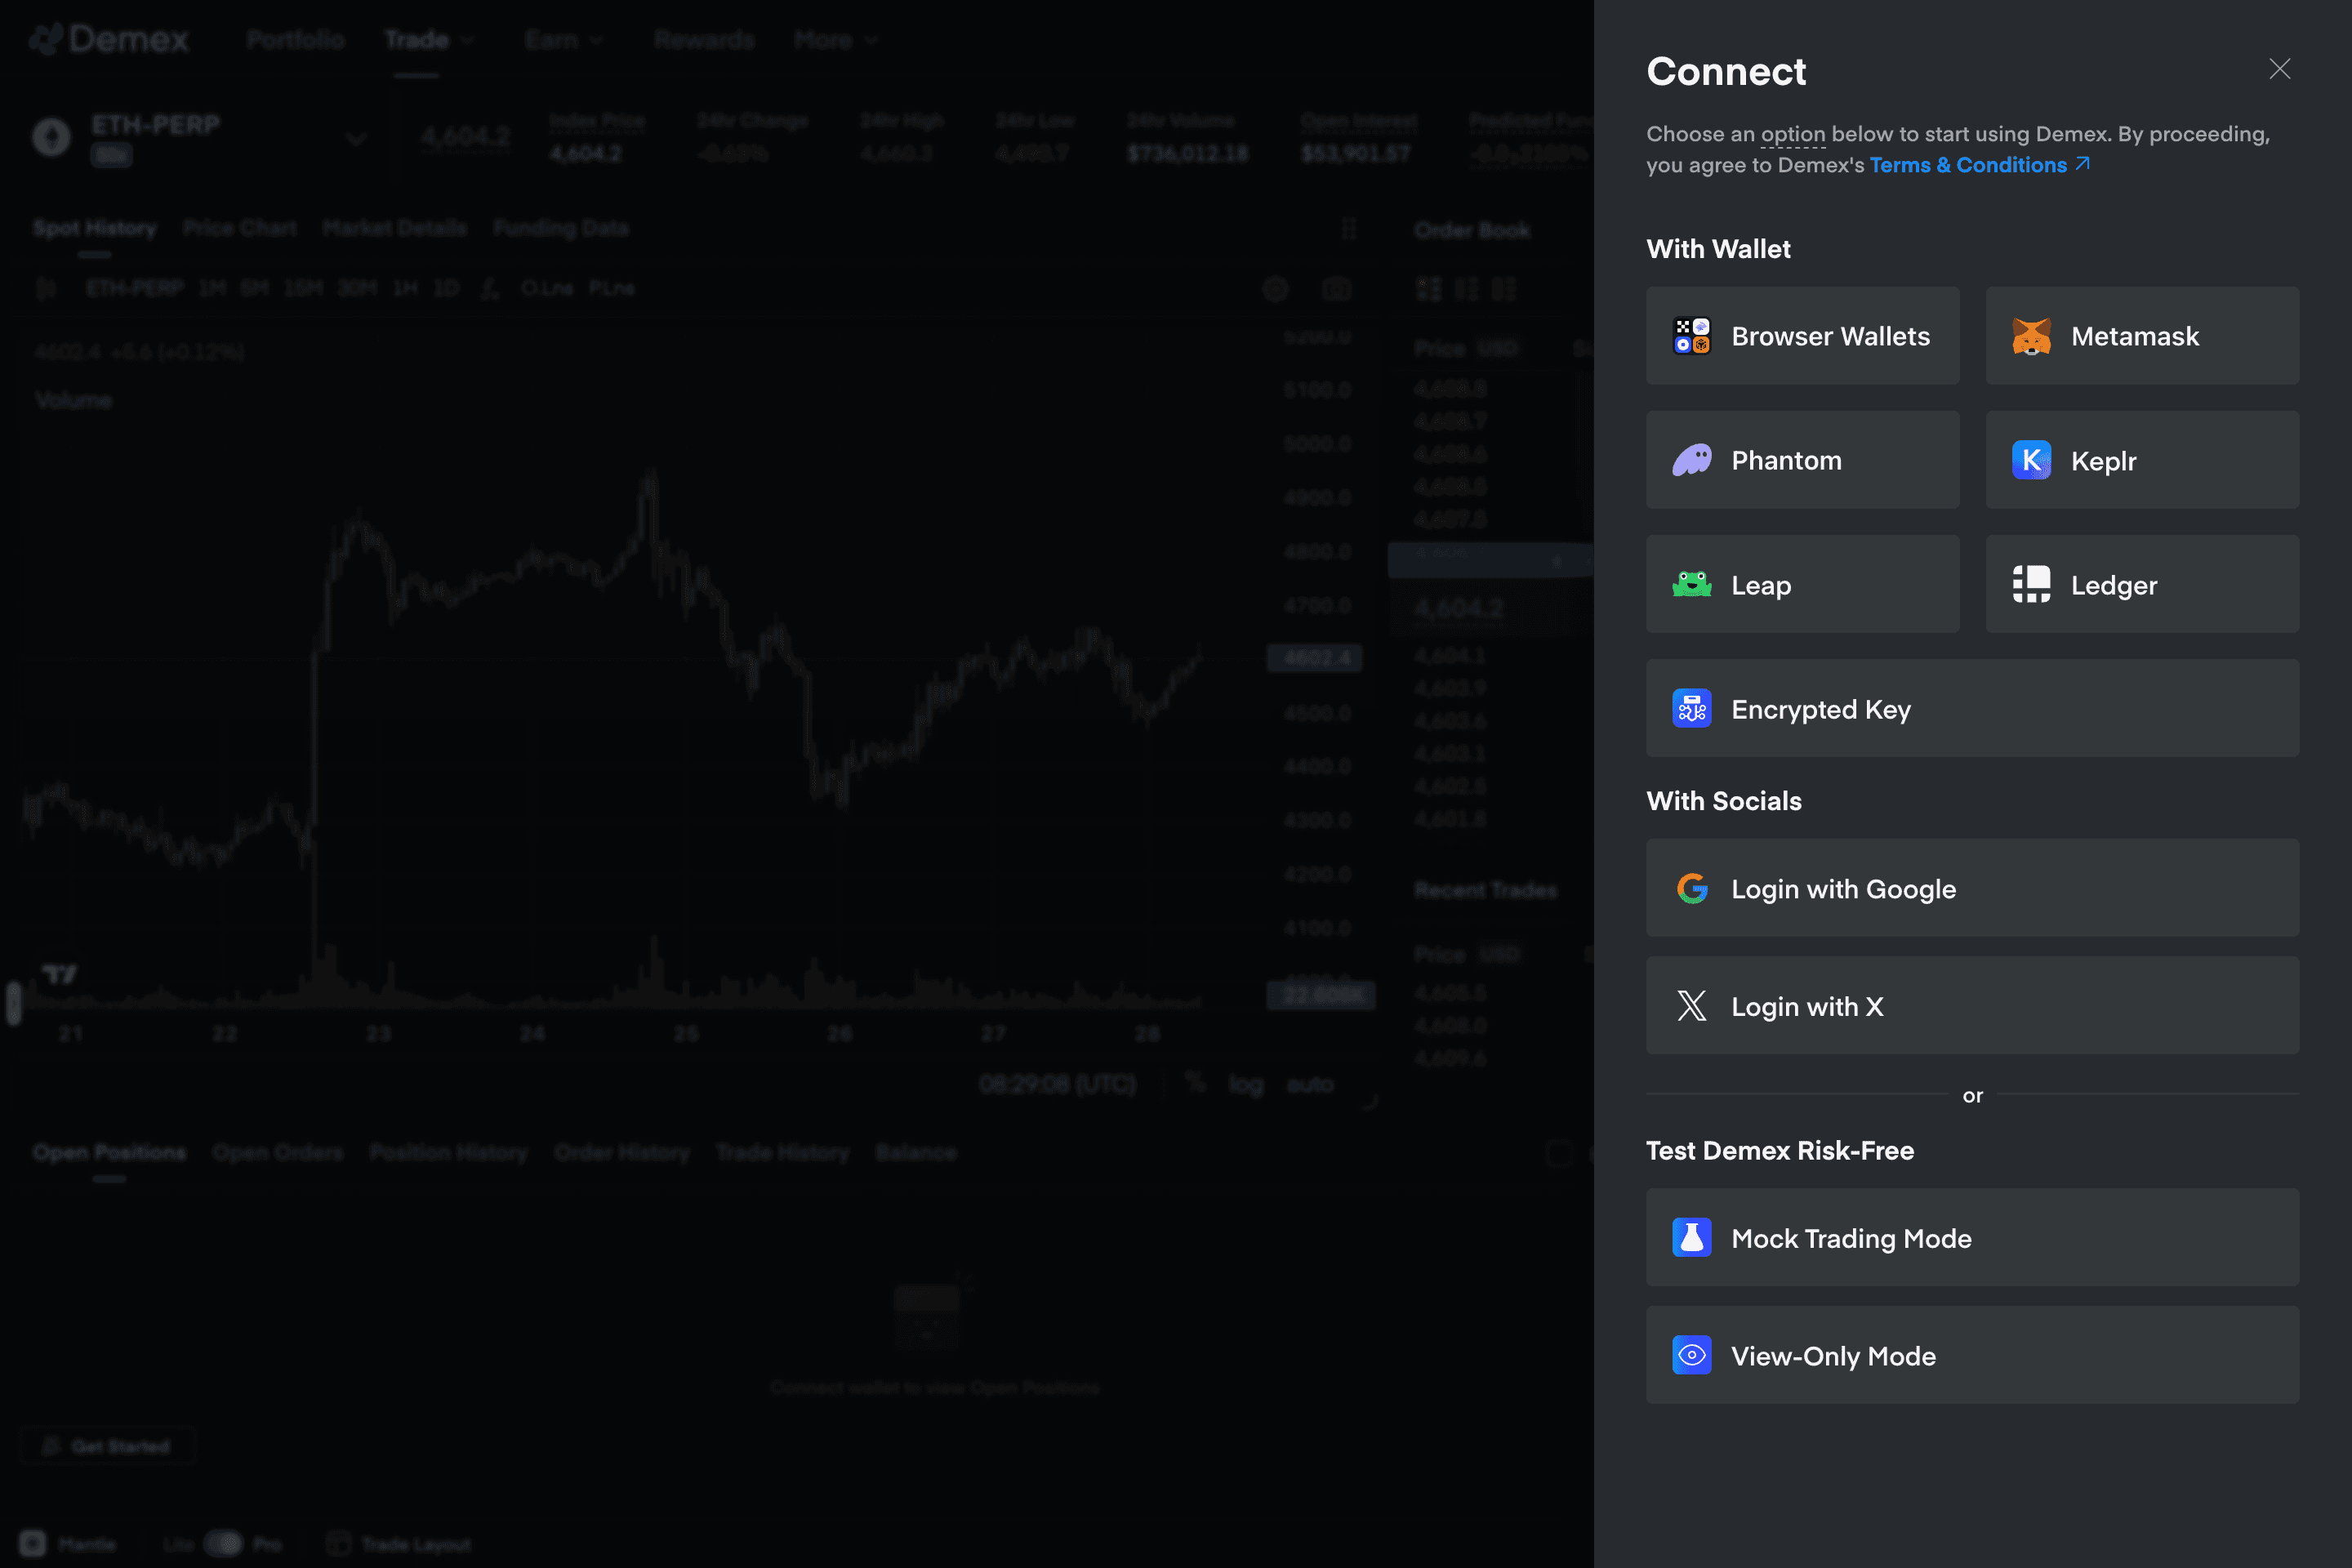Click the Keplr K icon

click(x=2031, y=460)
